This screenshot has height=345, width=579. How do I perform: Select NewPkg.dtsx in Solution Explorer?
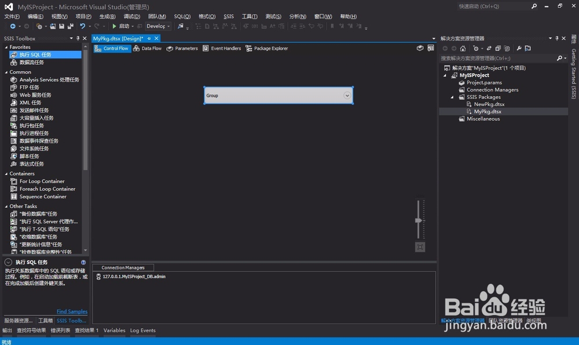pyautogui.click(x=489, y=104)
